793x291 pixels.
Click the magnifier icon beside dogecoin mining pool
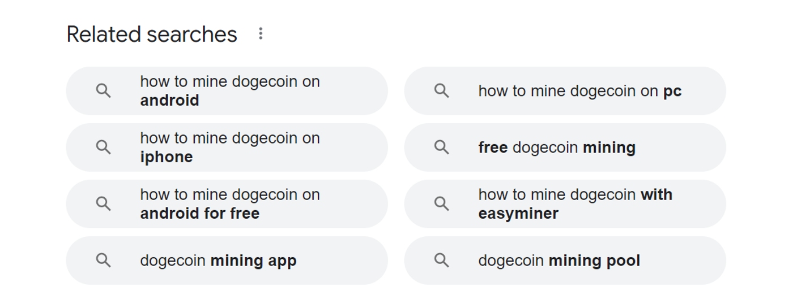click(441, 260)
